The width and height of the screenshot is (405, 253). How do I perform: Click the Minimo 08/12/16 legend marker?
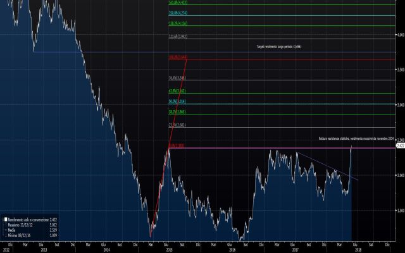[x=6, y=234]
